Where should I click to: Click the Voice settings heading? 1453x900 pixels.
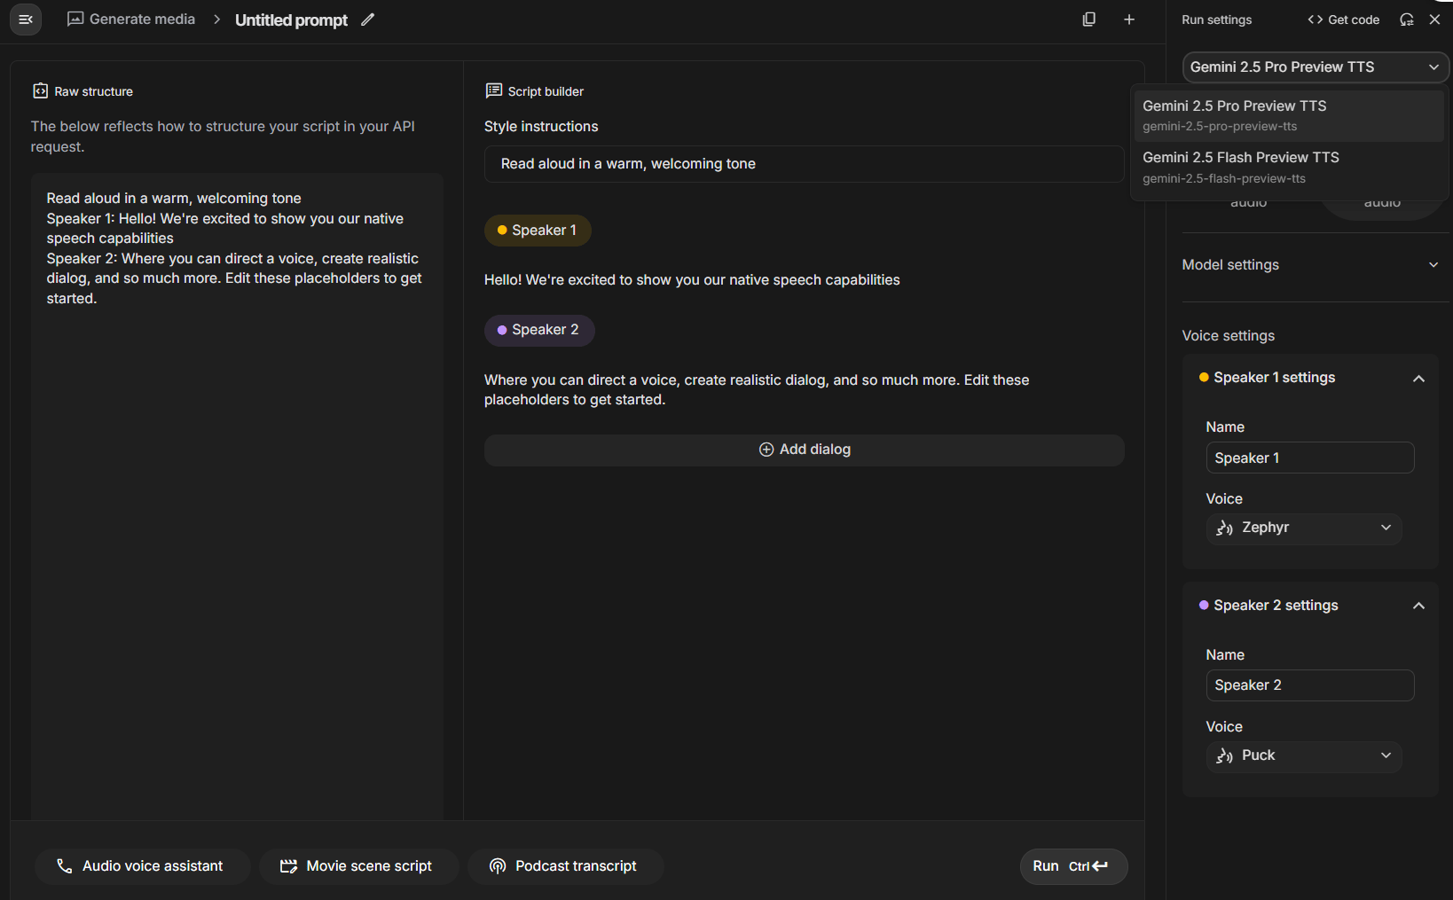(x=1228, y=336)
